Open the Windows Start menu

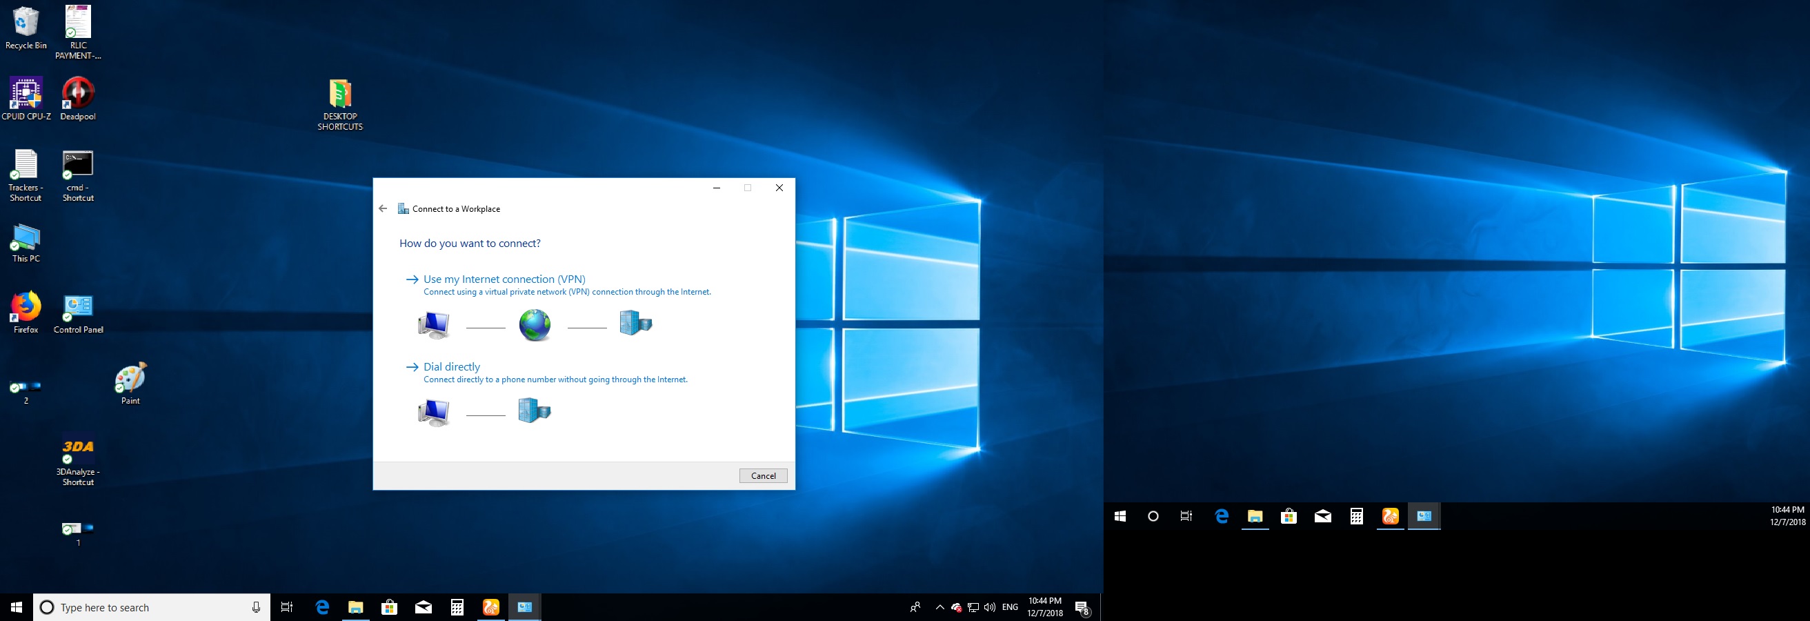click(16, 608)
